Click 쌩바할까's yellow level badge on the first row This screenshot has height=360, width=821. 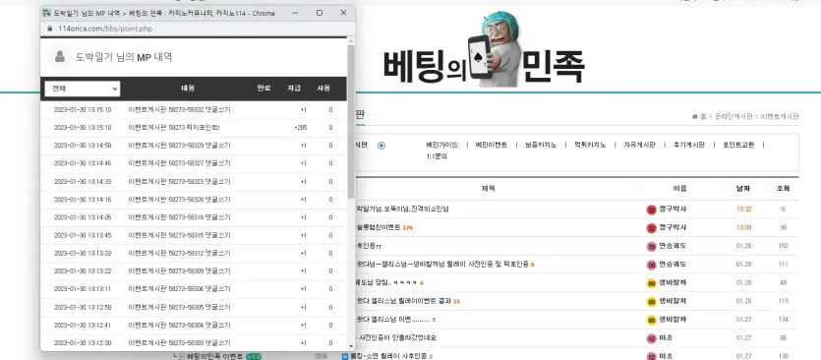point(651,283)
